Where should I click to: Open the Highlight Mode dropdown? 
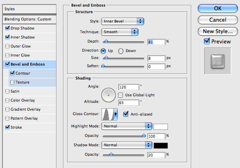click(x=127, y=126)
